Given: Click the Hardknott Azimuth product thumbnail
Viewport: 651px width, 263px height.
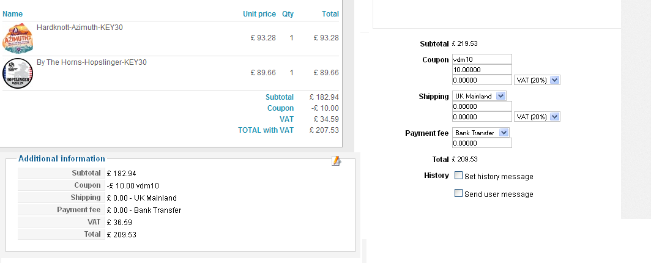Looking at the screenshot, I should click(x=18, y=39).
